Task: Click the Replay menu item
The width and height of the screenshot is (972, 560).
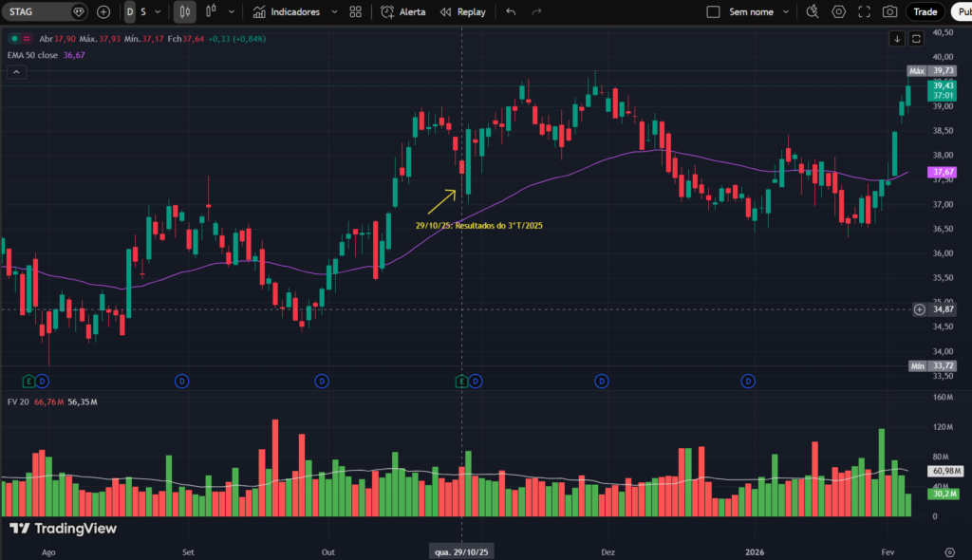Action: pyautogui.click(x=463, y=11)
